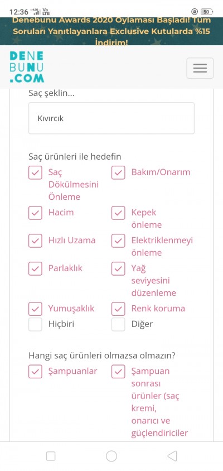Uncheck the Saç Dökülmesini Önleme checkbox

[35, 173]
